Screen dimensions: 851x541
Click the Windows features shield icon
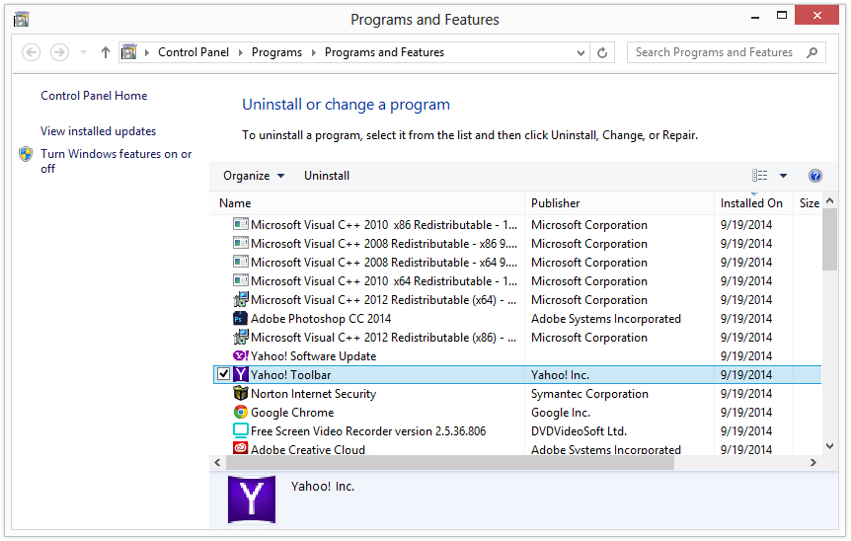coord(26,154)
